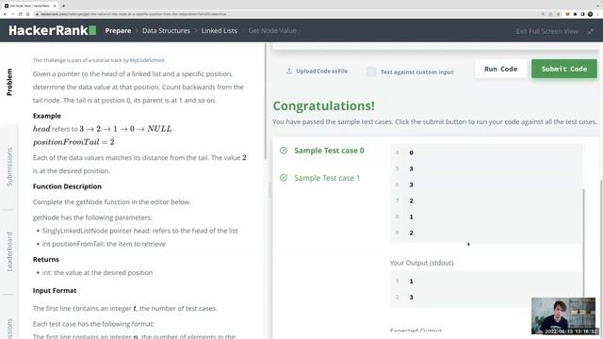Image resolution: width=603 pixels, height=339 pixels.
Task: Click the results panel vertical scrollbar
Action: tap(584, 242)
